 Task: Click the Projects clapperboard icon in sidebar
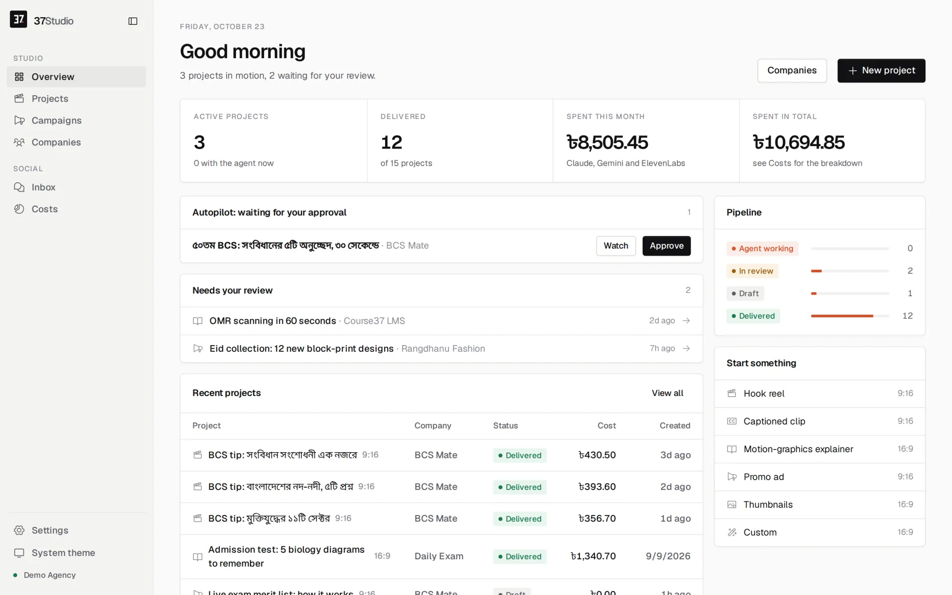19,99
